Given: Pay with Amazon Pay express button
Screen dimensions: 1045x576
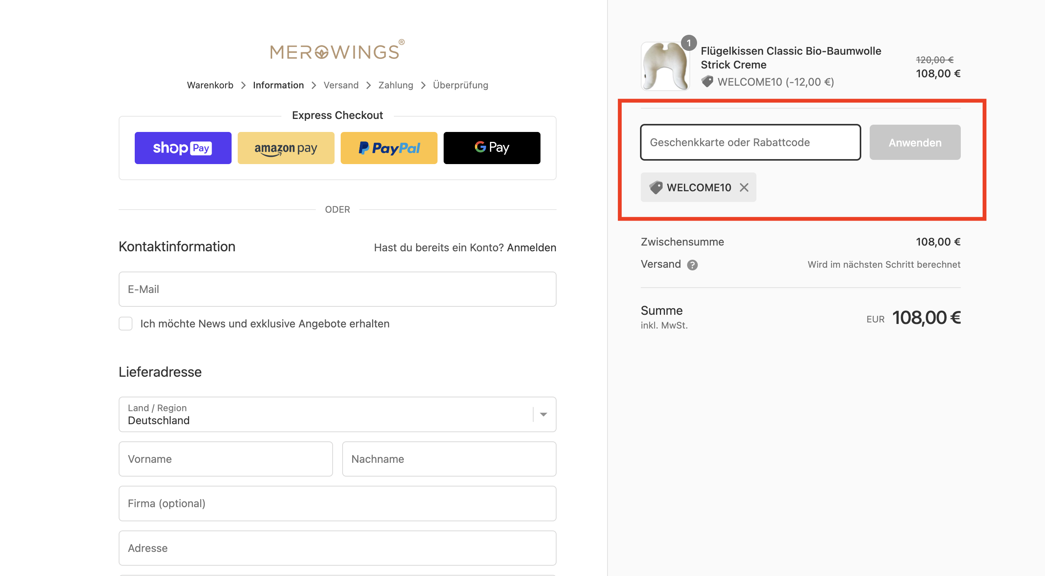Looking at the screenshot, I should [286, 148].
